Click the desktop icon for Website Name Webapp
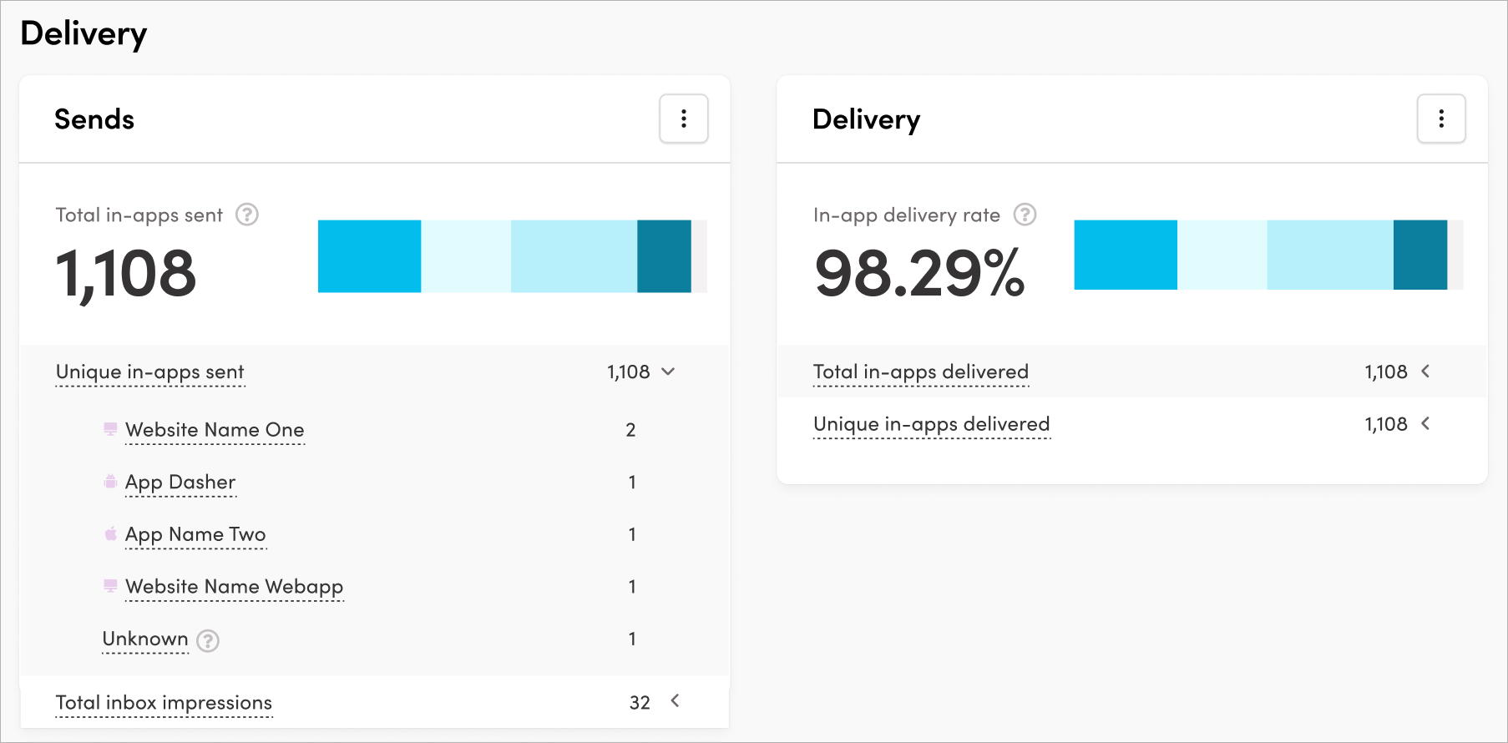 click(110, 586)
